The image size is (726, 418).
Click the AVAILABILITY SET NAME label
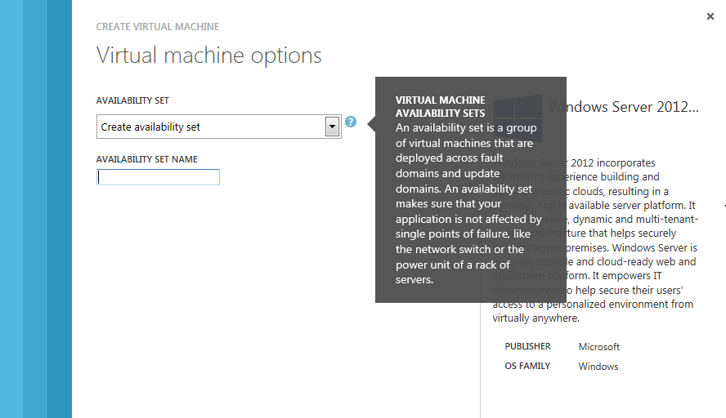[147, 159]
